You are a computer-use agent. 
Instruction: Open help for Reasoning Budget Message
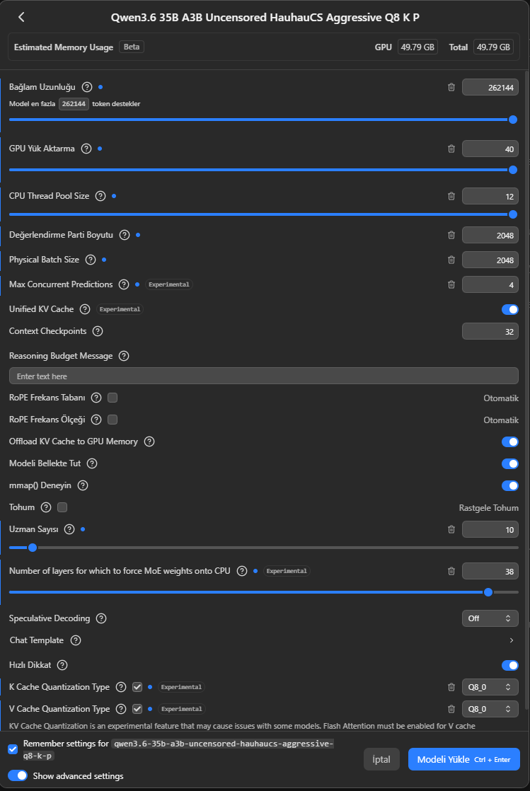point(124,356)
